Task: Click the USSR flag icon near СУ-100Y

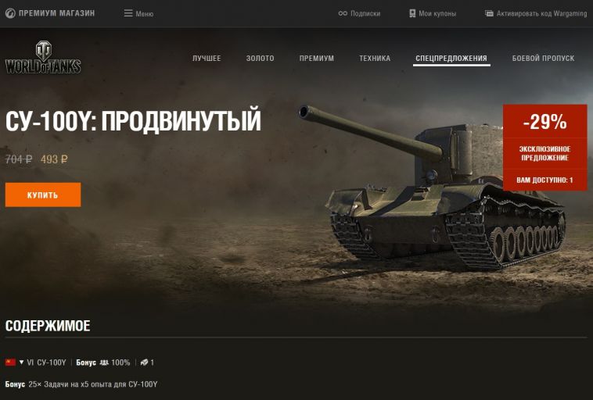Action: (x=11, y=362)
